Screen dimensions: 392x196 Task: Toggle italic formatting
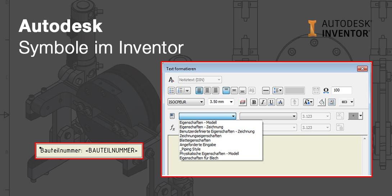pyautogui.click(x=263, y=102)
